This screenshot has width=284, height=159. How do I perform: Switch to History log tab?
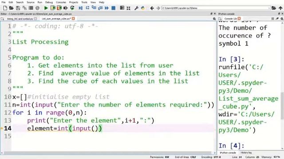coord(246,153)
